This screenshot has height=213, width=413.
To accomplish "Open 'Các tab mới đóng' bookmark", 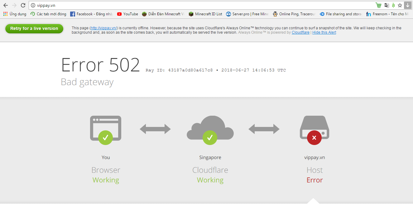I will point(48,14).
